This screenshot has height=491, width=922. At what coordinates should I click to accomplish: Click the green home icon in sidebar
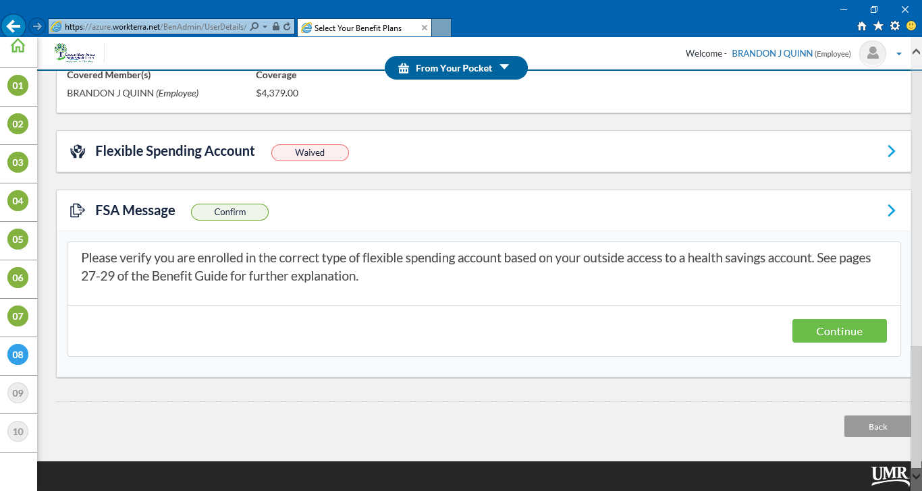[x=18, y=46]
